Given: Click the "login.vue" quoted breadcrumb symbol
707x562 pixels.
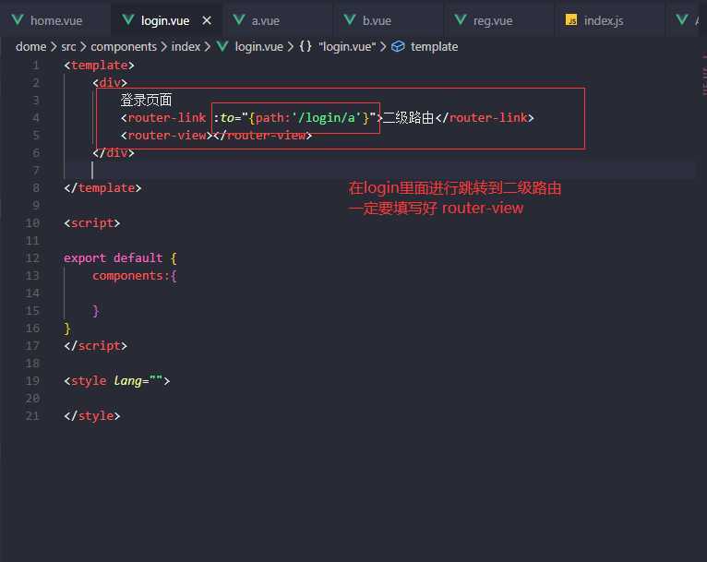Looking at the screenshot, I should coord(347,46).
